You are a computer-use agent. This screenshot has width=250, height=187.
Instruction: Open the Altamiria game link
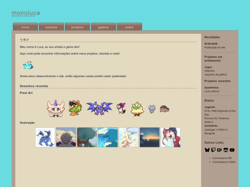pos(209,71)
